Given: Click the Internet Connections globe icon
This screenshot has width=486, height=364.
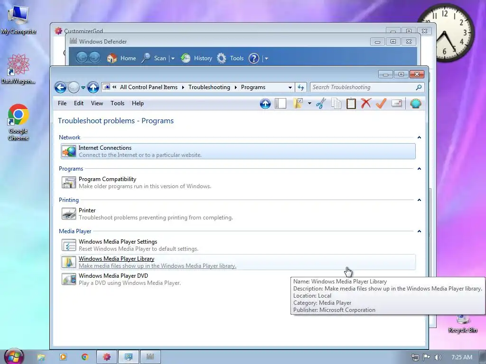Looking at the screenshot, I should pyautogui.click(x=69, y=151).
